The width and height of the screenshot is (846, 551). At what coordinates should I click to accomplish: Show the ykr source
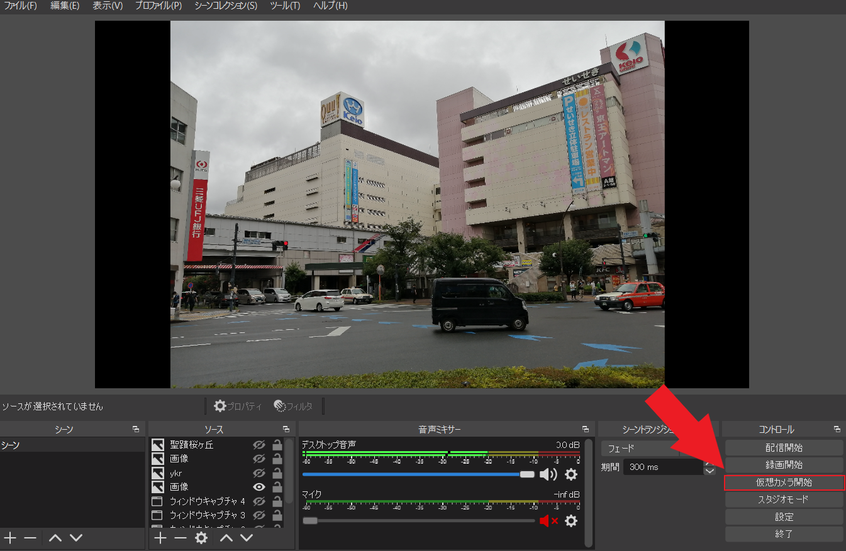(x=259, y=473)
